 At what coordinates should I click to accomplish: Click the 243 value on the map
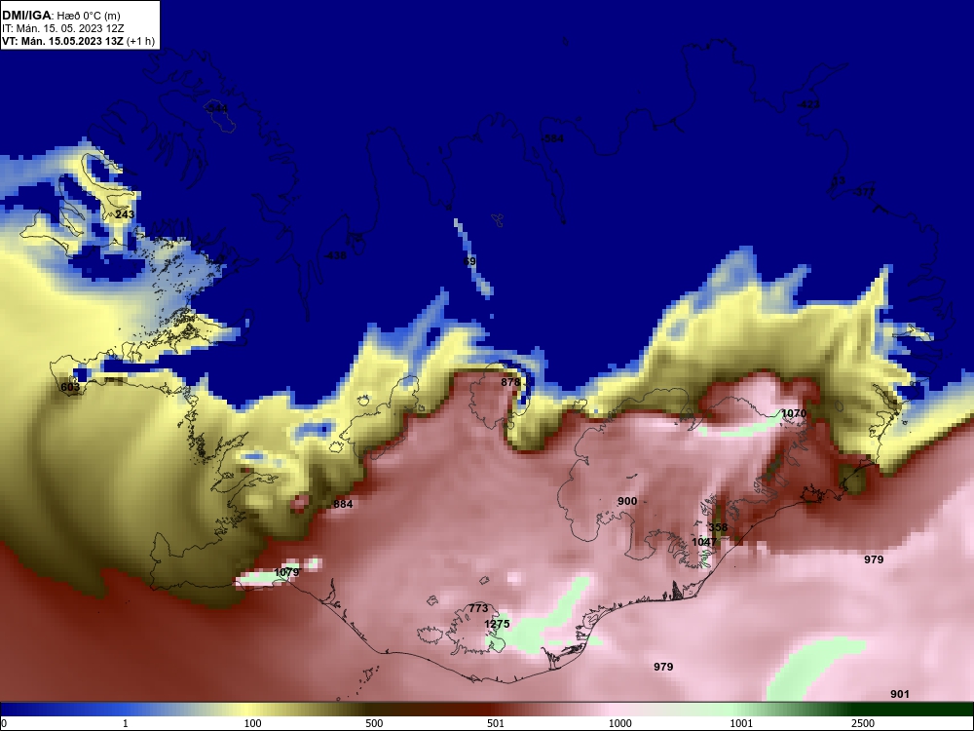pyautogui.click(x=125, y=214)
